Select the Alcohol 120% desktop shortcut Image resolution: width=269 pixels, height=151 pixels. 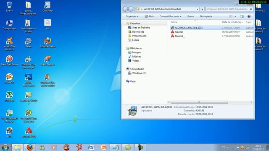(29, 133)
